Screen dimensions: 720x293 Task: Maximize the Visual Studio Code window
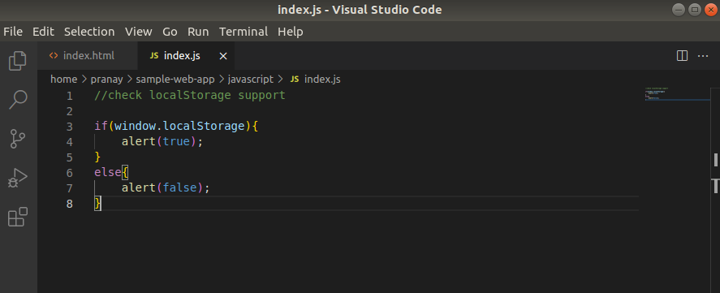(x=695, y=9)
